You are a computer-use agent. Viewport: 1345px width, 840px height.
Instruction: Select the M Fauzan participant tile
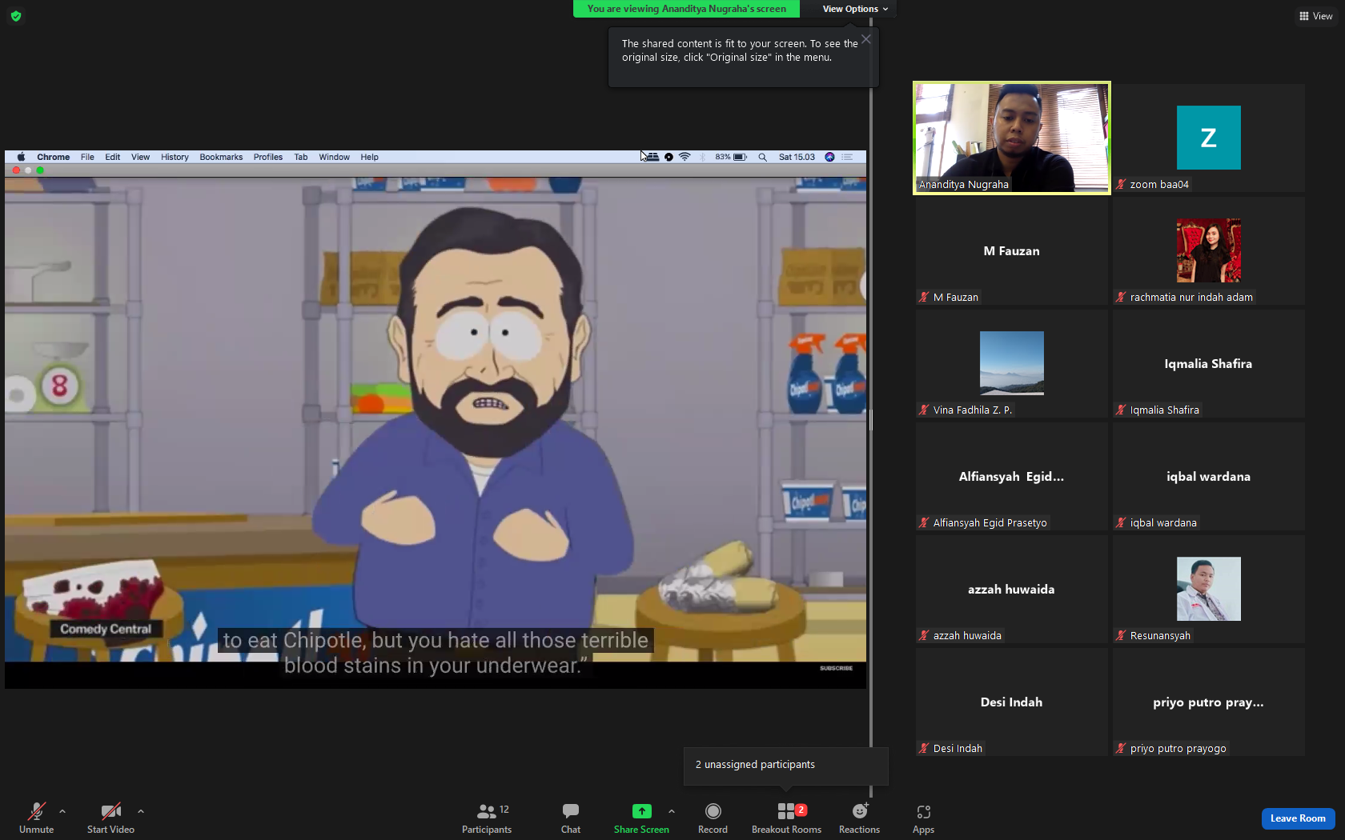point(1012,250)
